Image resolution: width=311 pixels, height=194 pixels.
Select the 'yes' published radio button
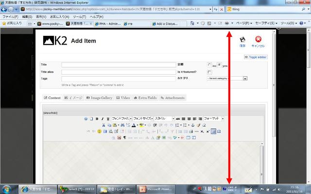click(219, 65)
